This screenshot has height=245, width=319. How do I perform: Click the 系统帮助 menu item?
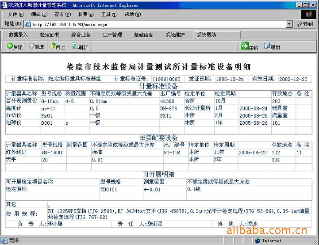pos(206,35)
